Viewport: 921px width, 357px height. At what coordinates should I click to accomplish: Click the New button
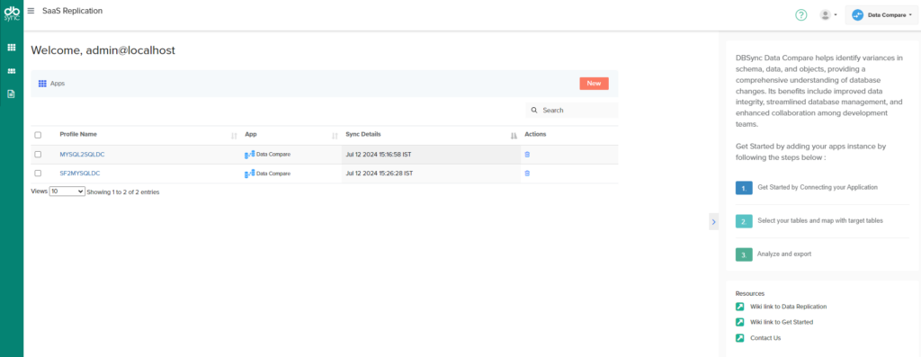point(594,84)
